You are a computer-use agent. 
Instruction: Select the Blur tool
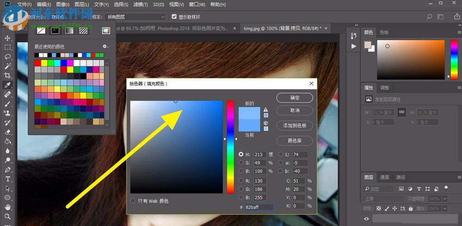[x=7, y=151]
